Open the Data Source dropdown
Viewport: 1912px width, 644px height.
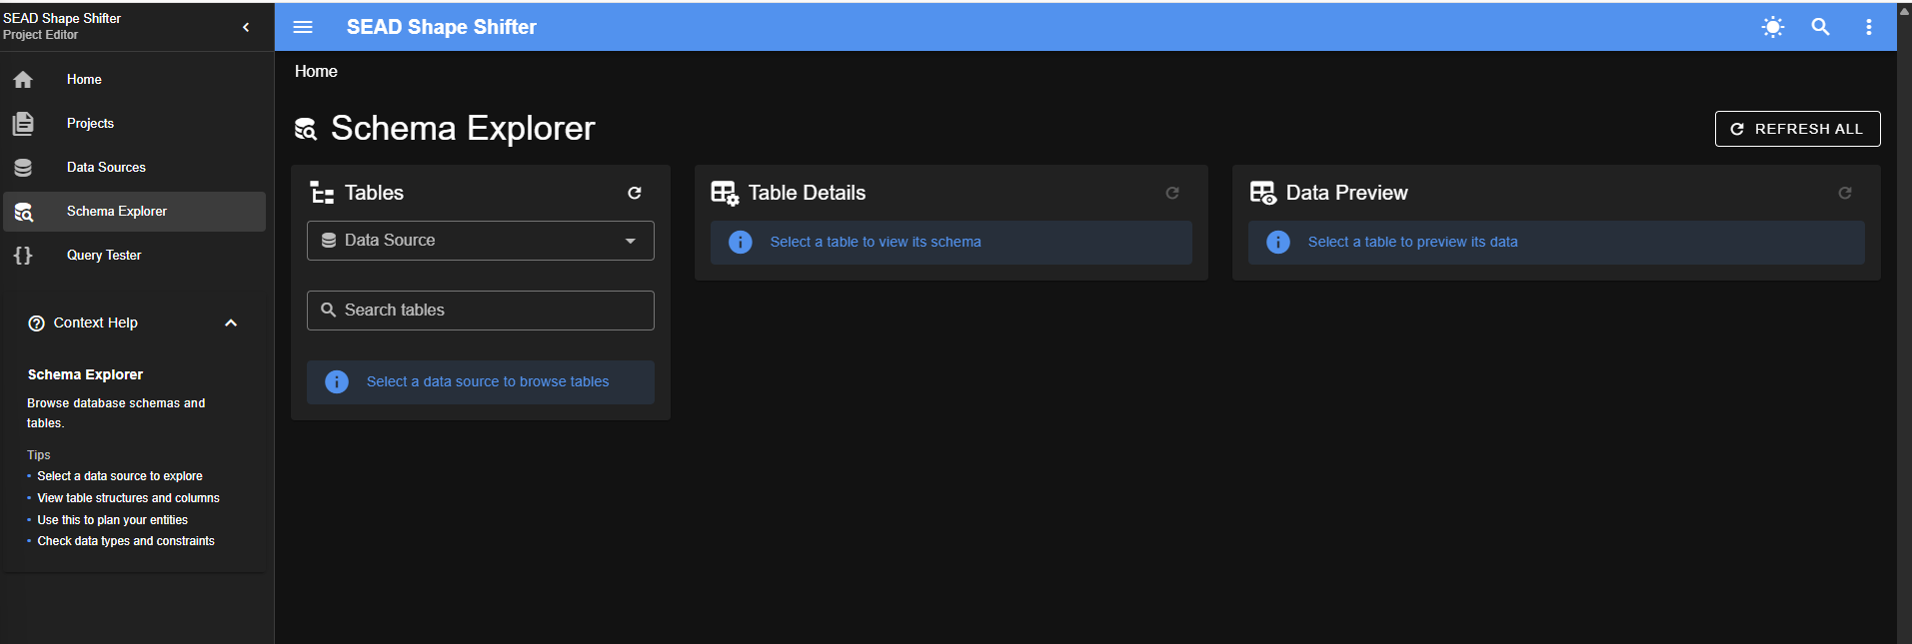pos(480,241)
